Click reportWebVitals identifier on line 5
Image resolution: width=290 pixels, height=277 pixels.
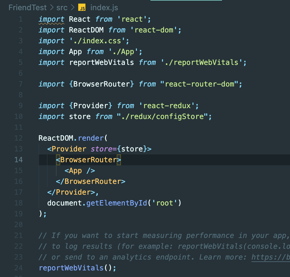pos(101,62)
